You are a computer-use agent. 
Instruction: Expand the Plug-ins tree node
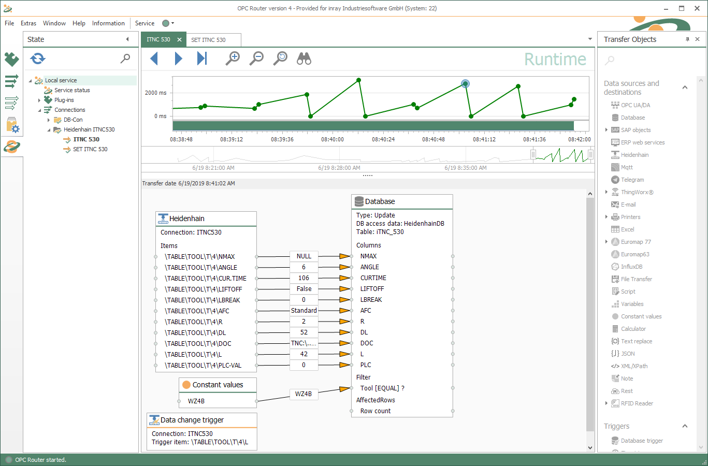point(39,100)
